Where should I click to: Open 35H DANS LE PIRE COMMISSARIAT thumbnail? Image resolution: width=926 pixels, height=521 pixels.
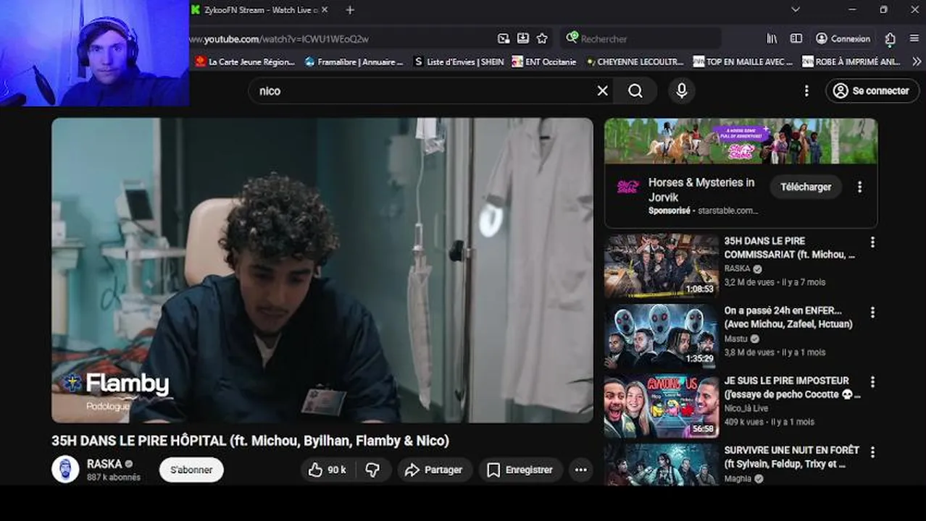(662, 266)
